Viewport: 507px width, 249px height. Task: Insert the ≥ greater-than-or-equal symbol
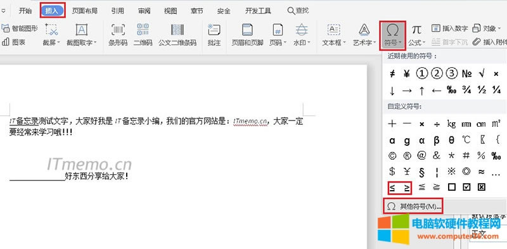(407, 188)
